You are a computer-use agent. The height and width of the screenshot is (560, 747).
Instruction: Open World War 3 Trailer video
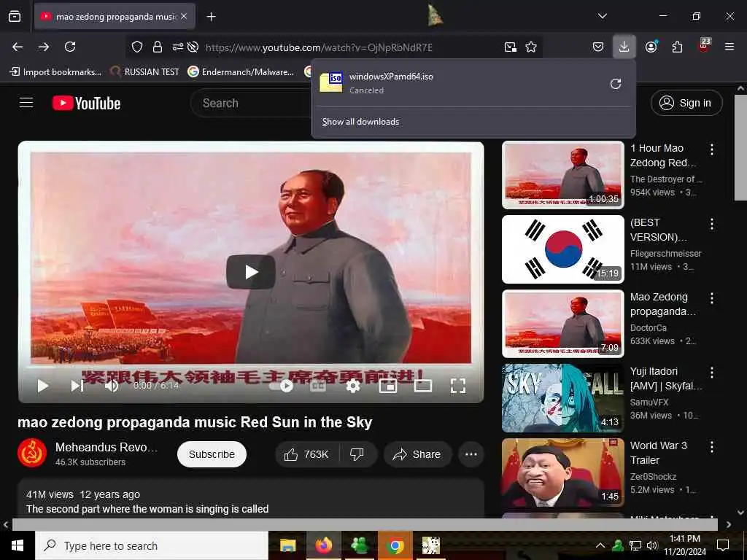562,472
